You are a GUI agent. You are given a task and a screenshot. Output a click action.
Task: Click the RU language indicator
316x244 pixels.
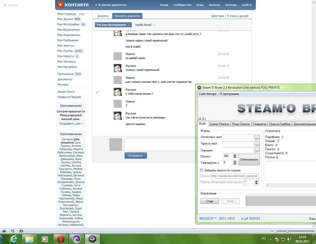pyautogui.click(x=264, y=238)
